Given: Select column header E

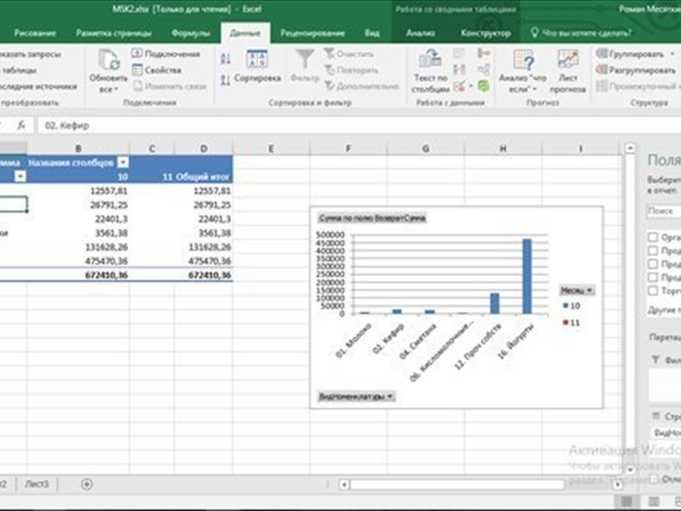Looking at the screenshot, I should [x=271, y=148].
